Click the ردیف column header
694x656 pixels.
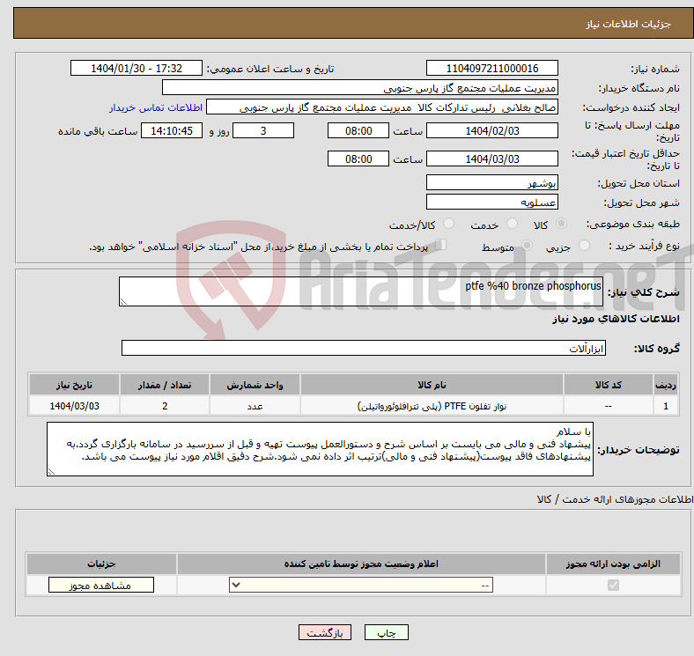click(x=666, y=385)
